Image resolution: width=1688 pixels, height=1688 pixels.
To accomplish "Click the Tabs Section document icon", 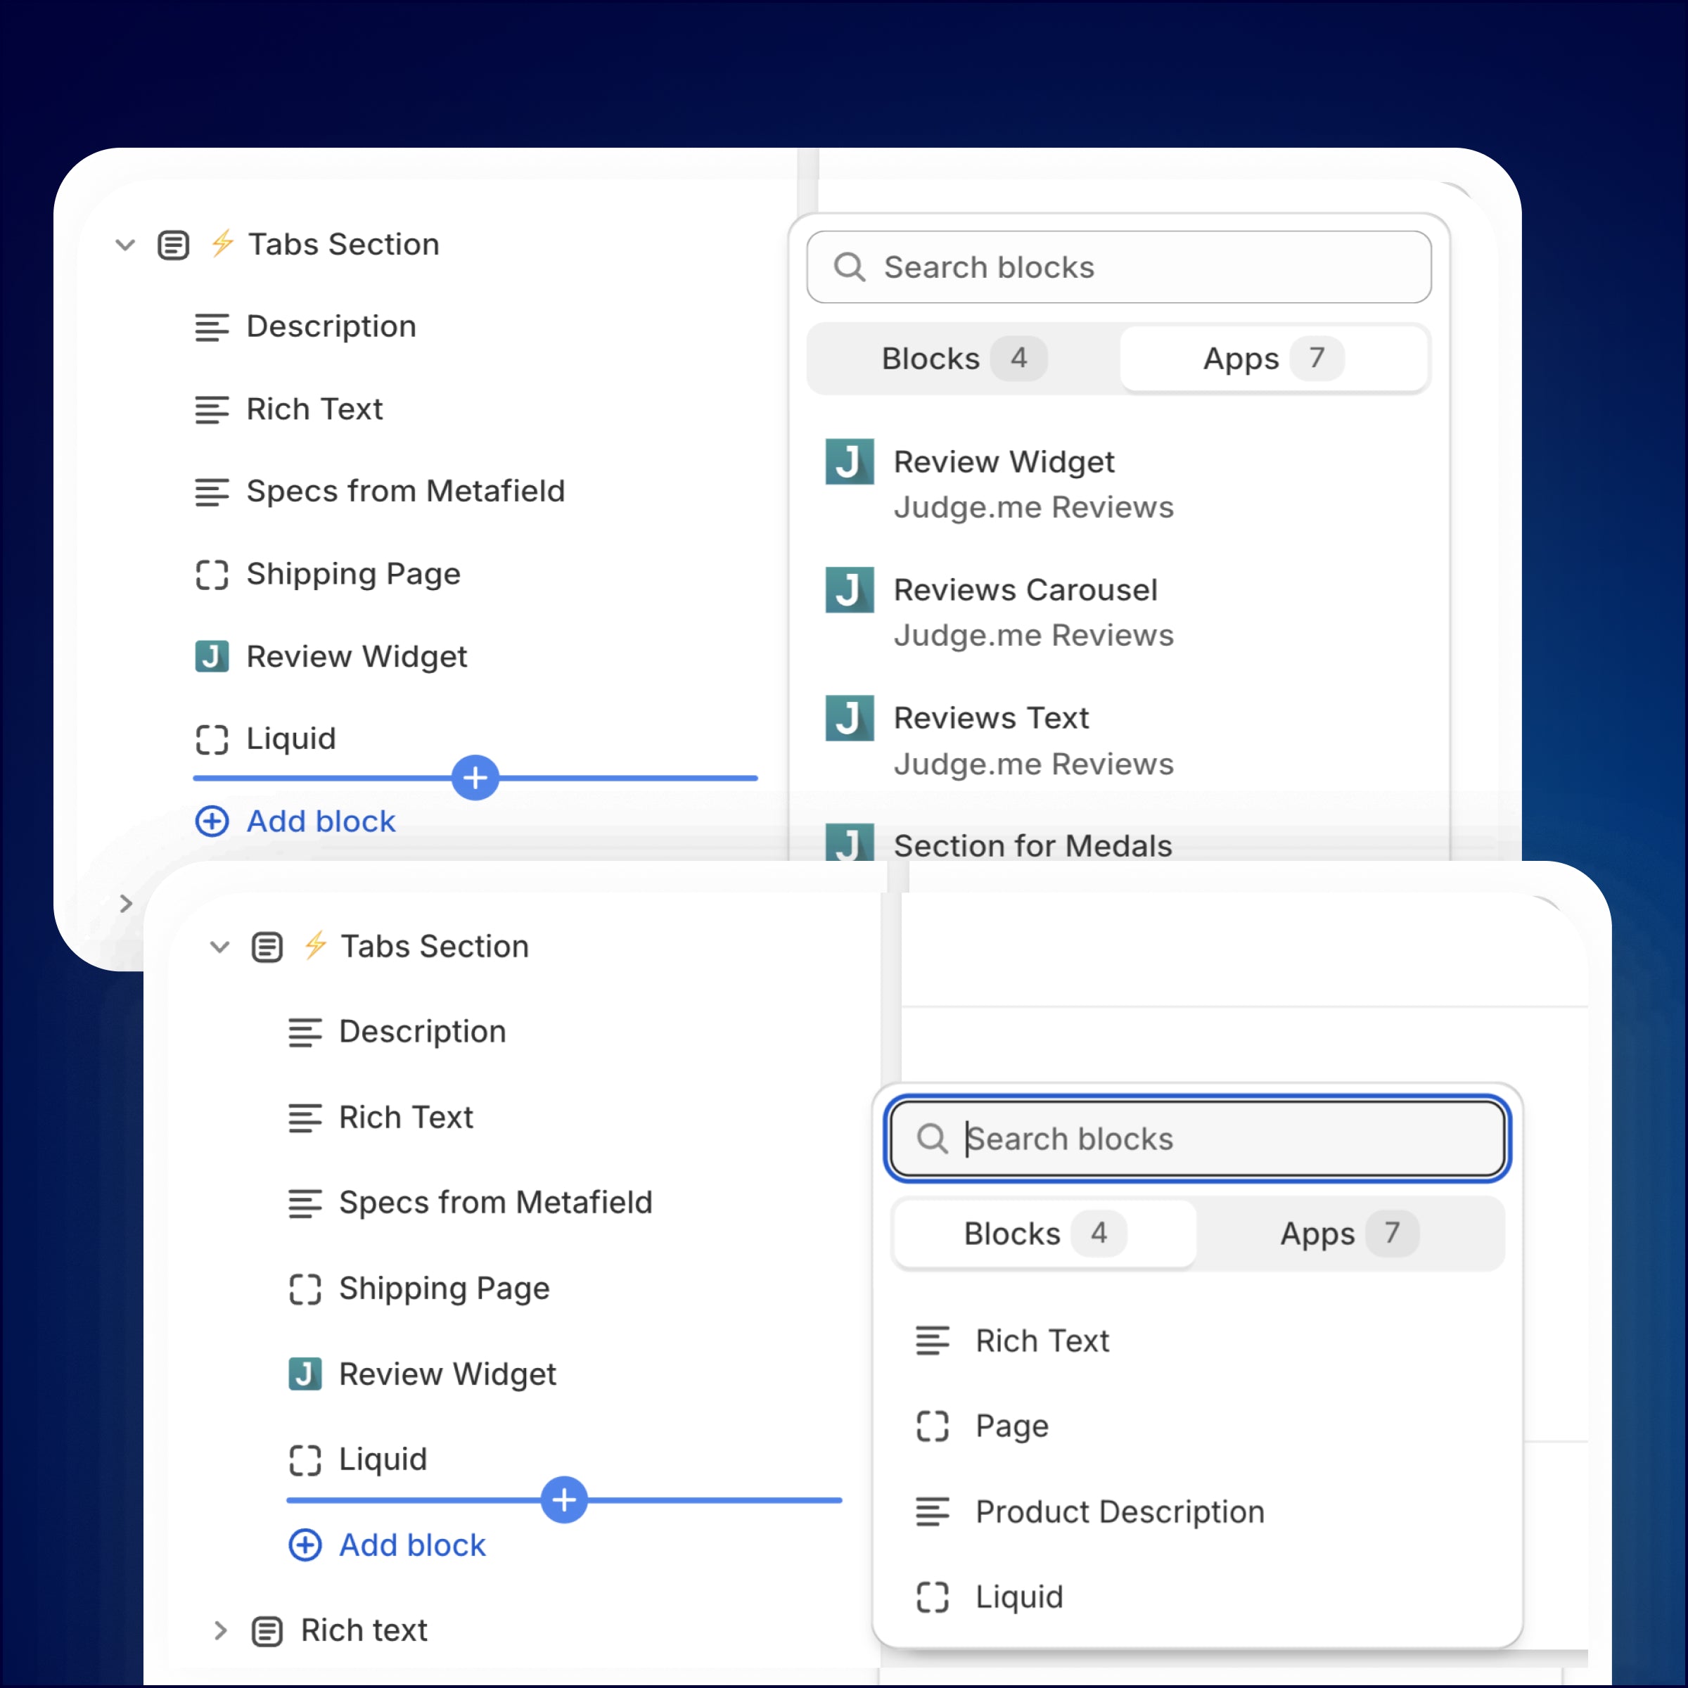I will [174, 245].
